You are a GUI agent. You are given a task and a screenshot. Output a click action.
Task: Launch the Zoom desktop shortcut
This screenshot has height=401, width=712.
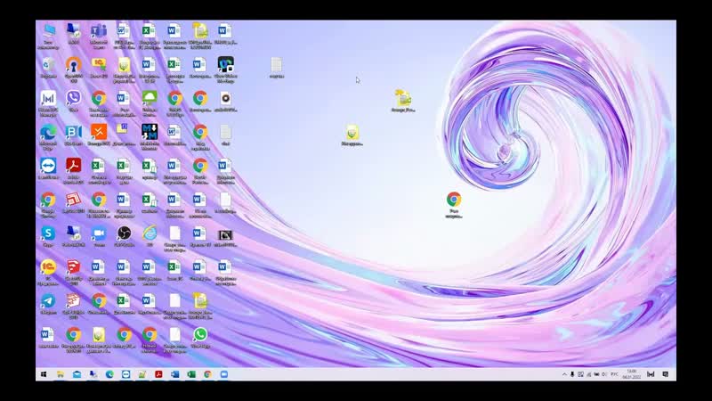(x=98, y=233)
